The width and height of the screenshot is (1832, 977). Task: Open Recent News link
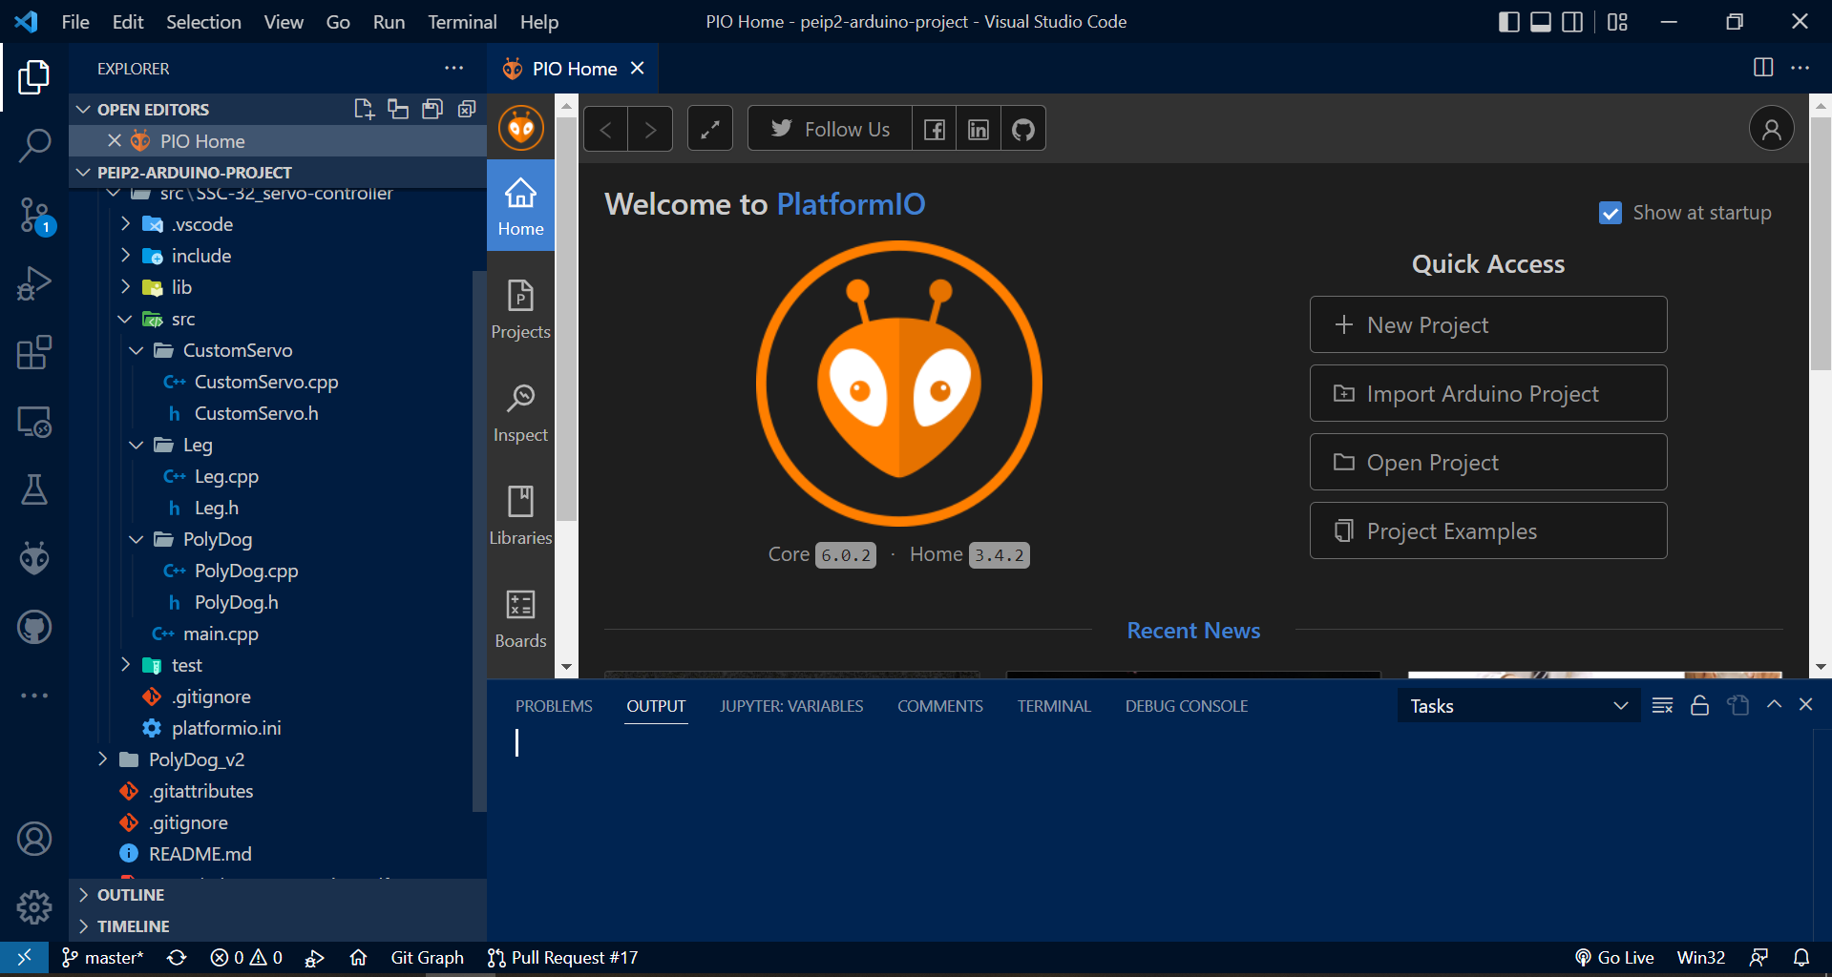pos(1193,631)
